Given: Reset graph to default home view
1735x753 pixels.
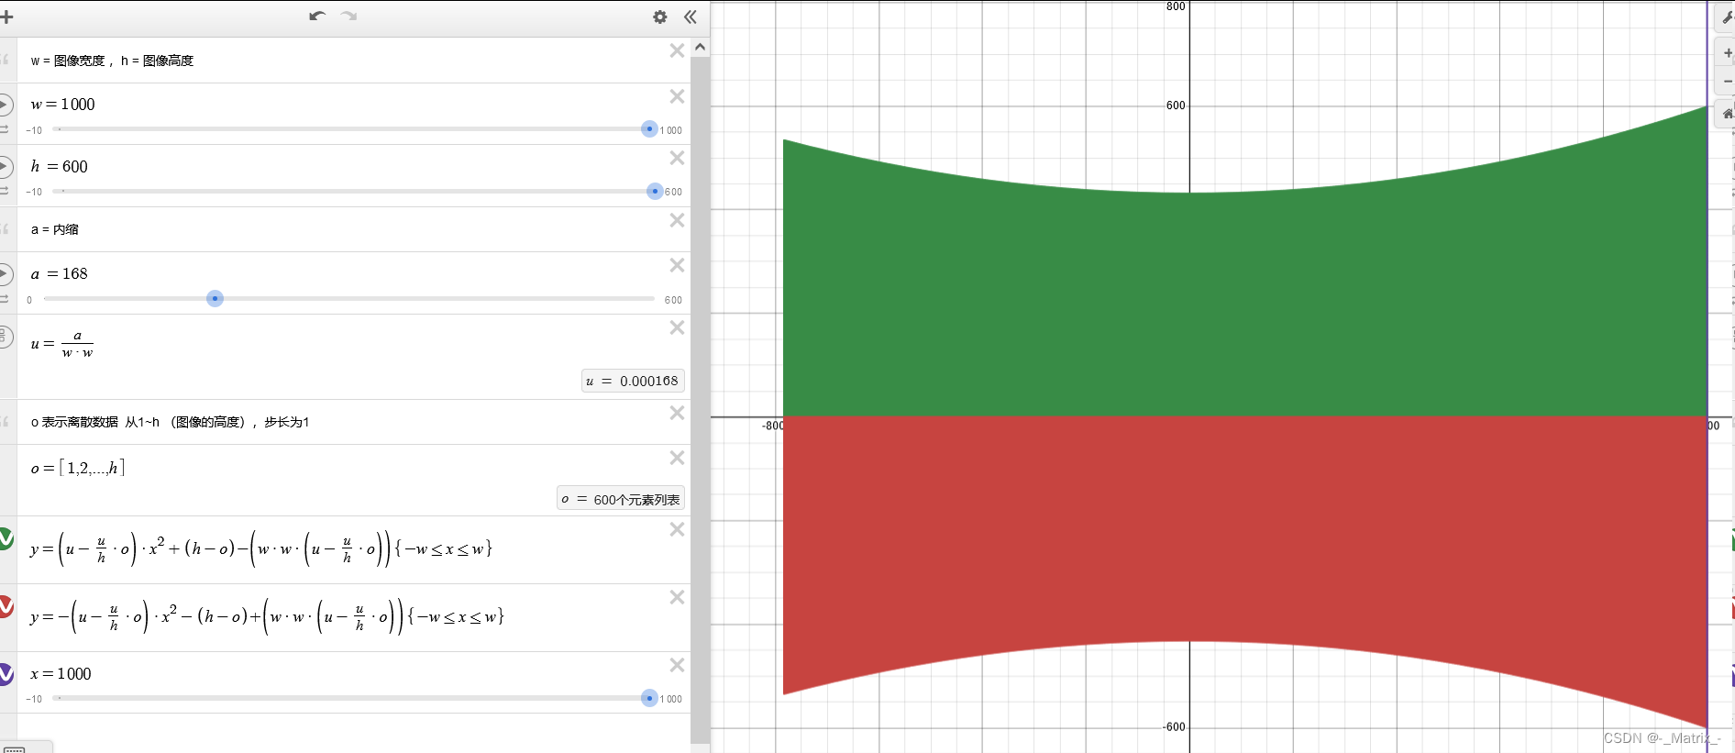Looking at the screenshot, I should pos(1727,114).
